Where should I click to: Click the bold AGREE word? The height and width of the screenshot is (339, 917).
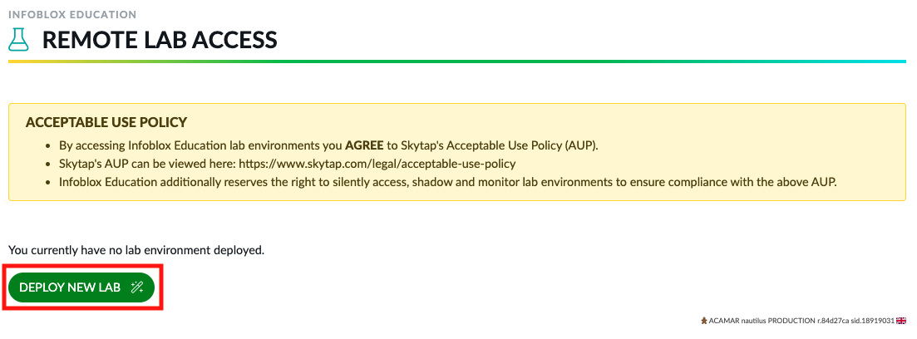tap(366, 145)
